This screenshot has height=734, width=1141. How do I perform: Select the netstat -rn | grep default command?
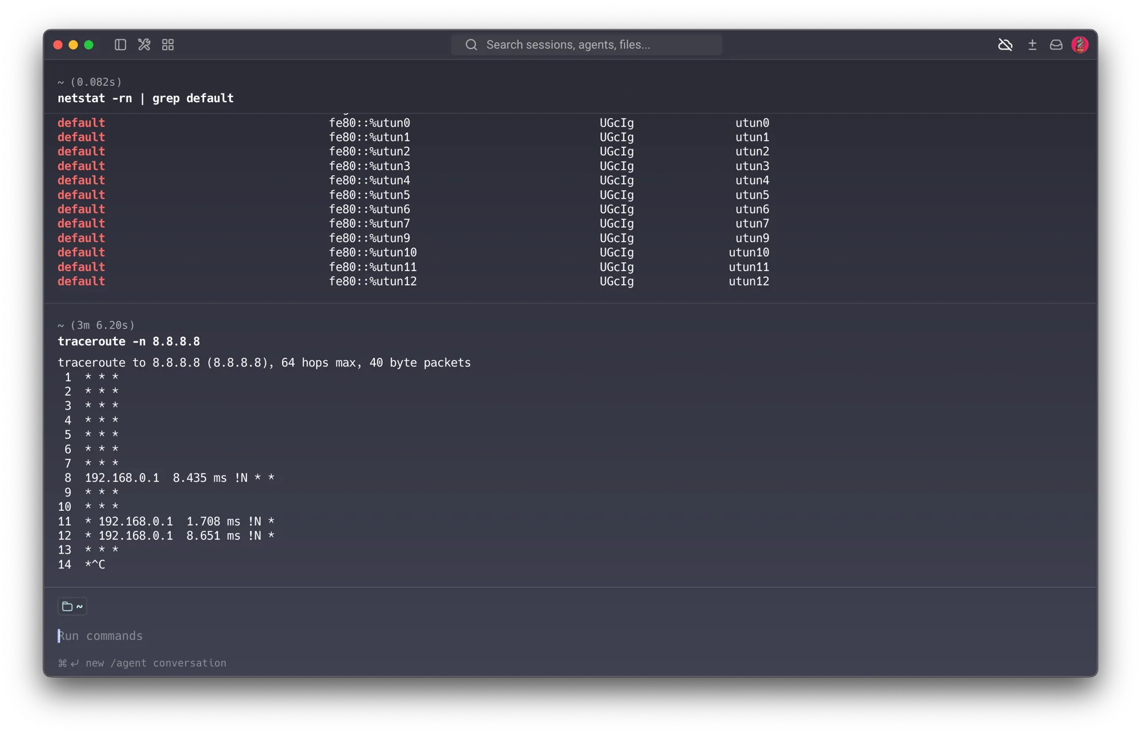145,98
